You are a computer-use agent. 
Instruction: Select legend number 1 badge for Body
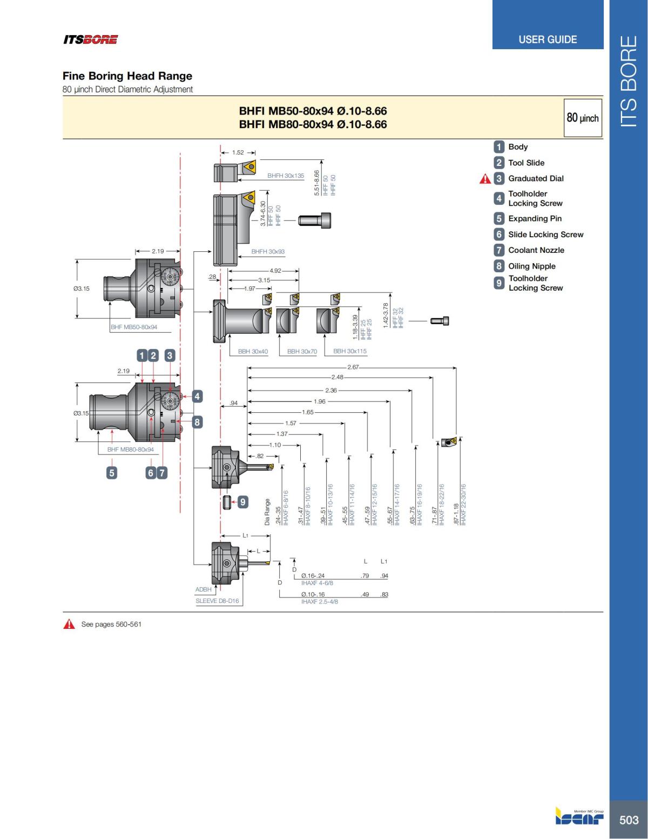pyautogui.click(x=499, y=147)
